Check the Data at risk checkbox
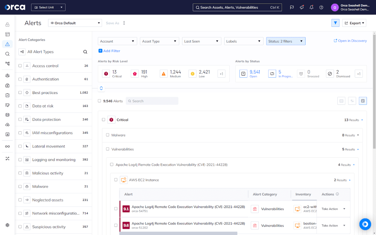 click(20, 106)
